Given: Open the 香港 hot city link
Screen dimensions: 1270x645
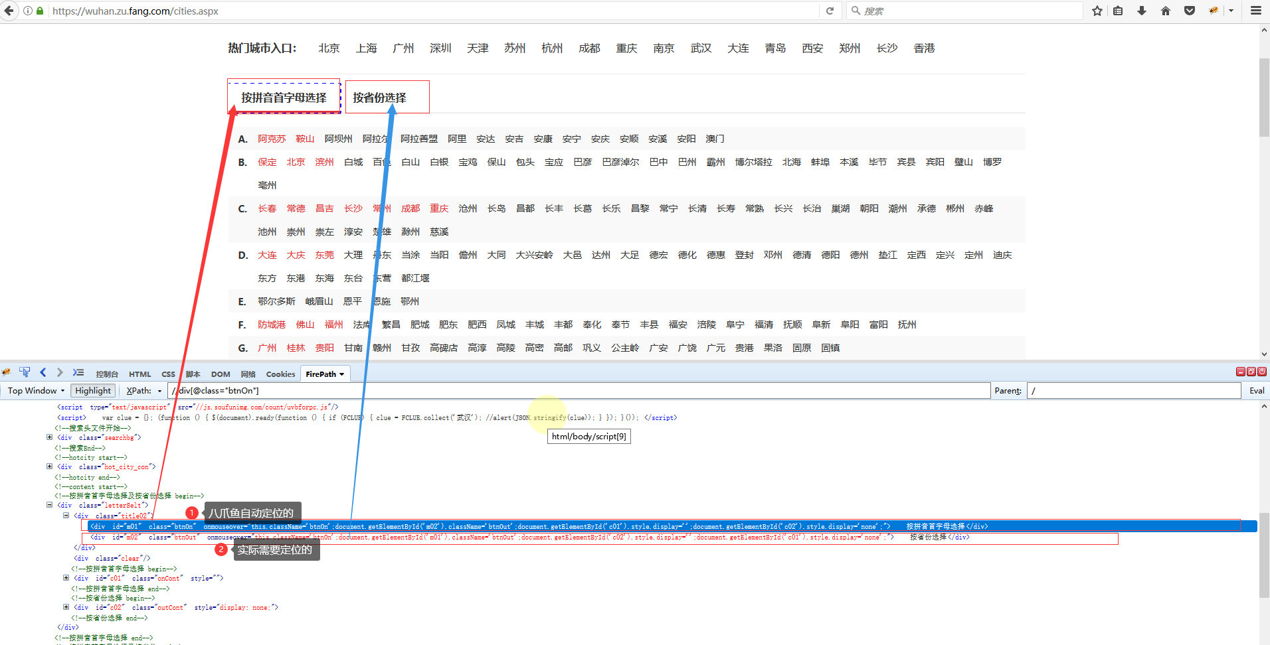Looking at the screenshot, I should pyautogui.click(x=924, y=48).
